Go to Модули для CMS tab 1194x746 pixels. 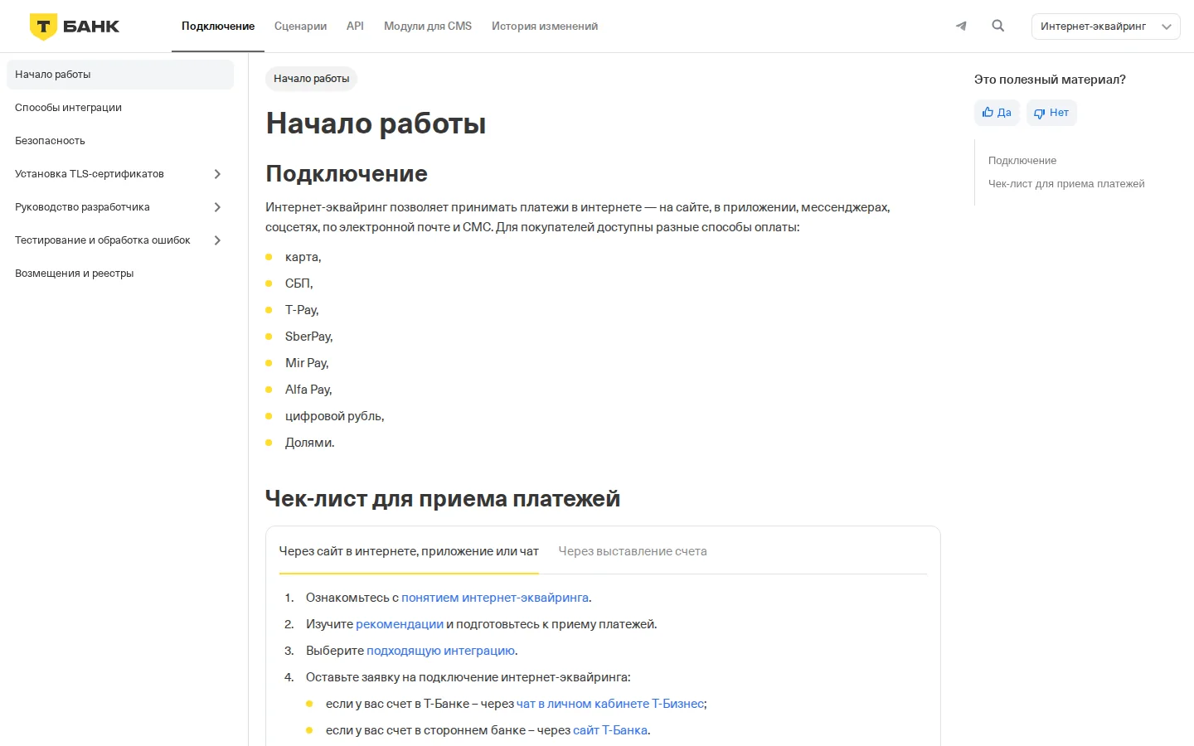pos(428,27)
